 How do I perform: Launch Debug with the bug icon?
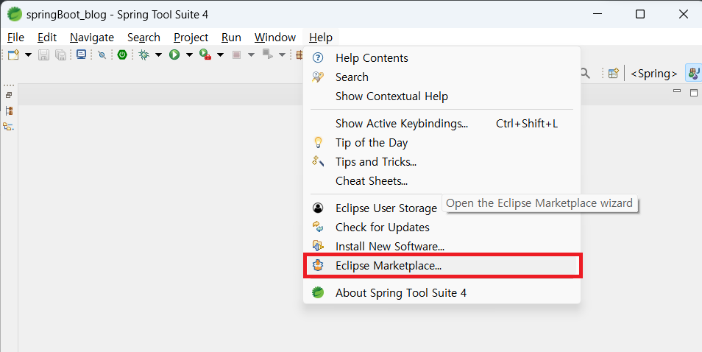pyautogui.click(x=144, y=54)
